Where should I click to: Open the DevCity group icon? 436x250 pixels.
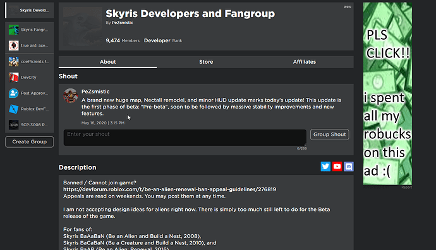[x=13, y=77]
